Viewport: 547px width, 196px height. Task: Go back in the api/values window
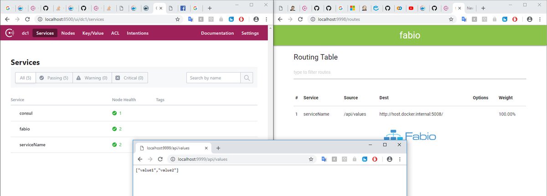139,159
